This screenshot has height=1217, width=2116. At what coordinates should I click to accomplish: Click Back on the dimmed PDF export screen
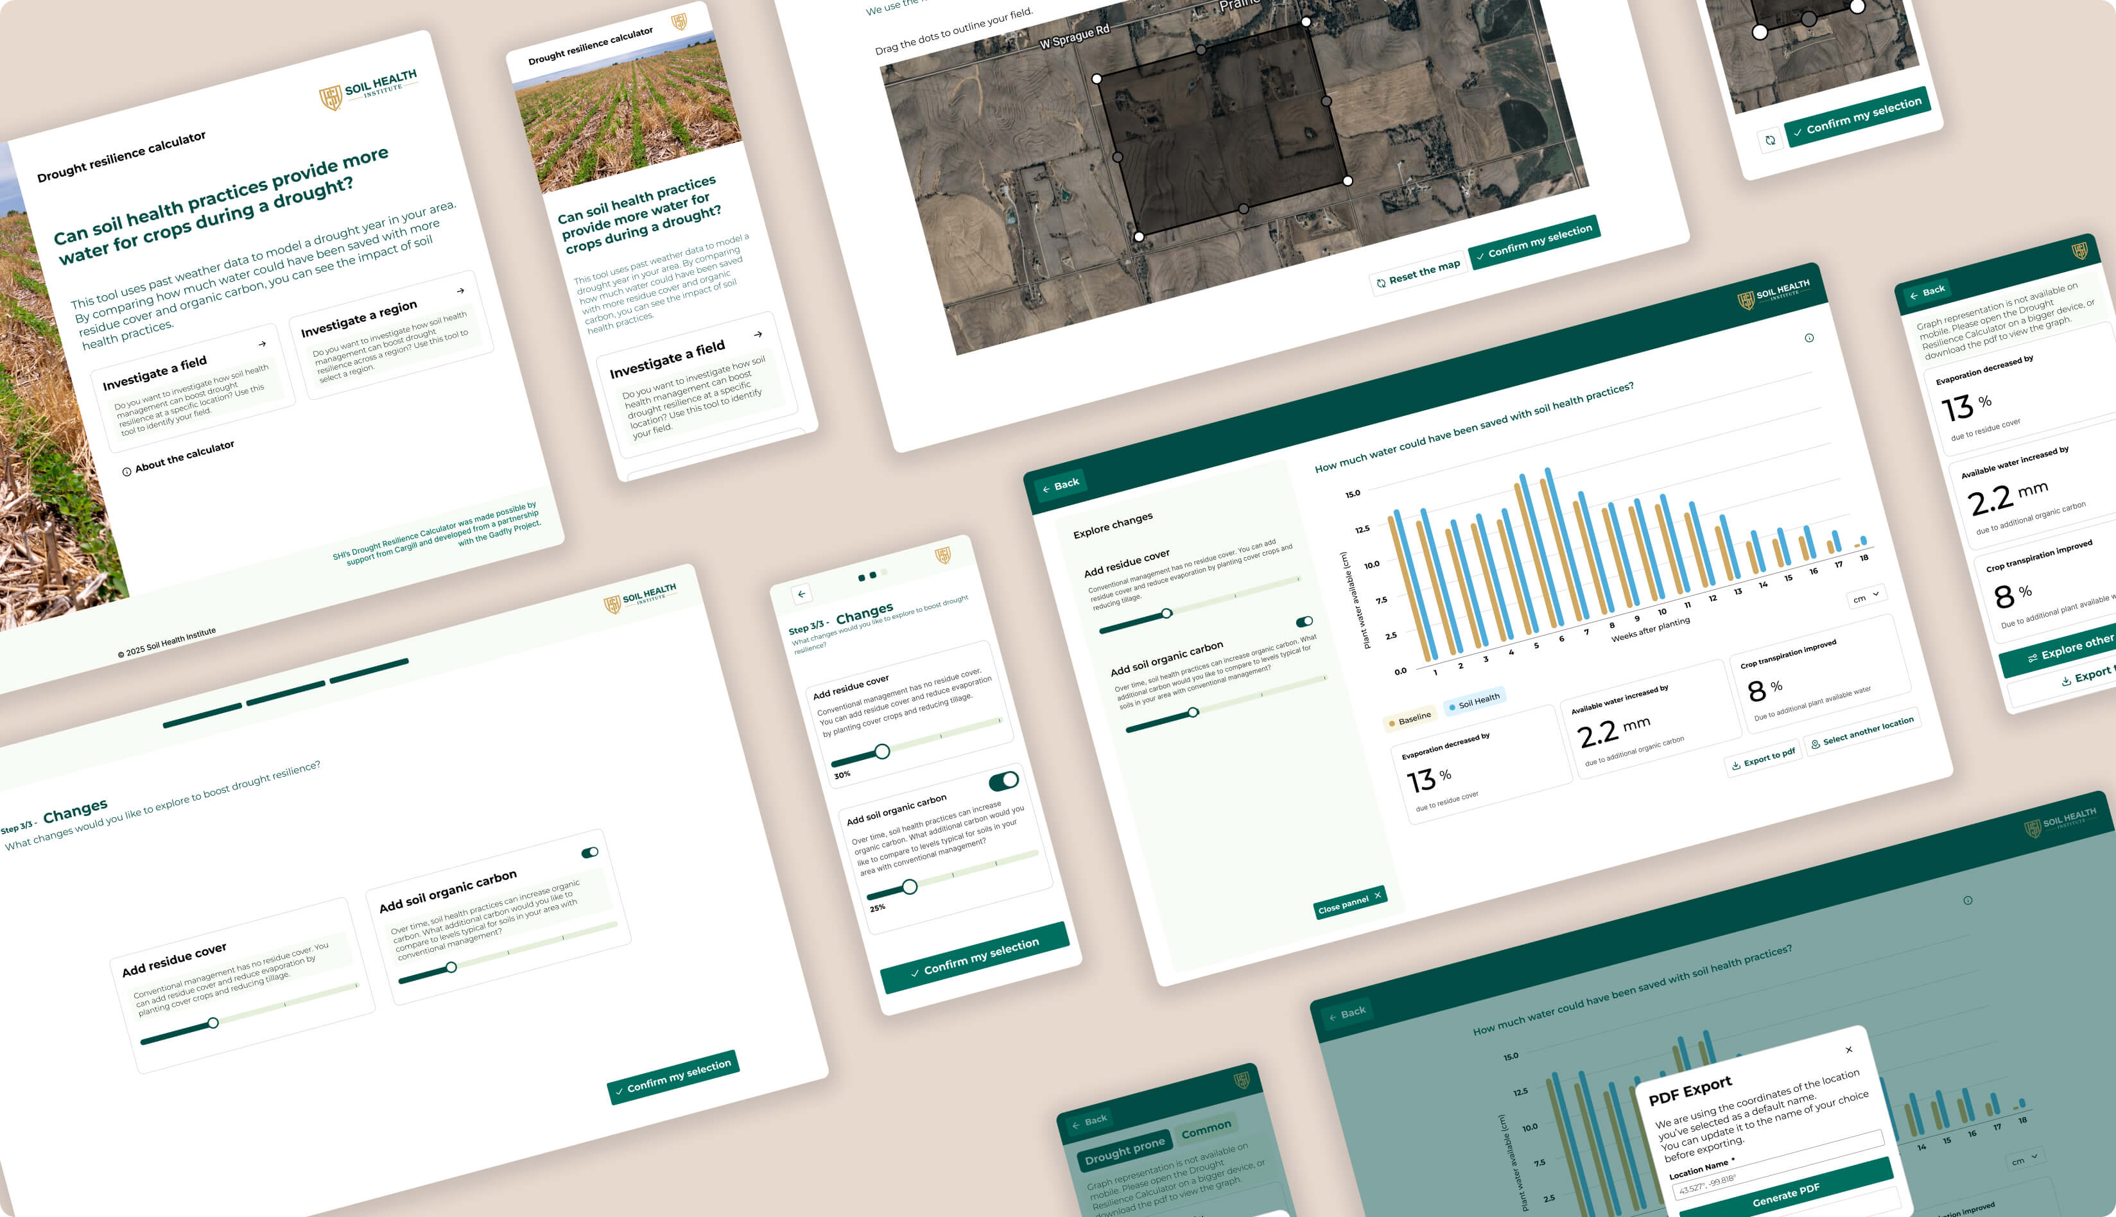[1347, 1014]
